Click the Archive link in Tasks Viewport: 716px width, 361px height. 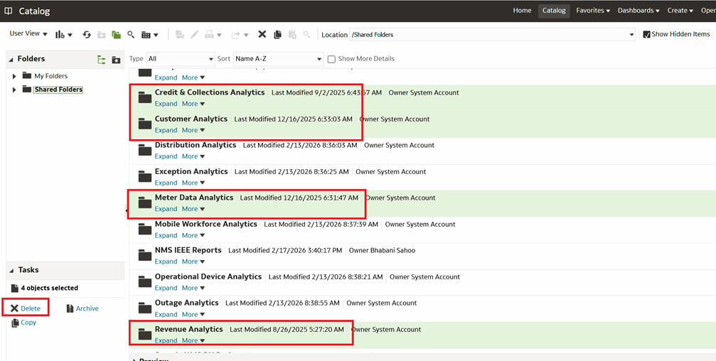tap(87, 309)
